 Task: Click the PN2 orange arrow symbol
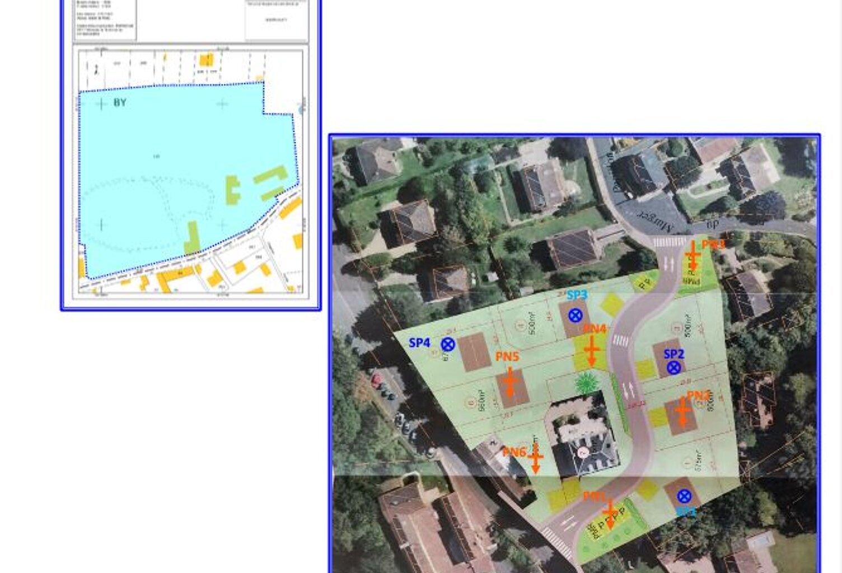[x=683, y=411]
